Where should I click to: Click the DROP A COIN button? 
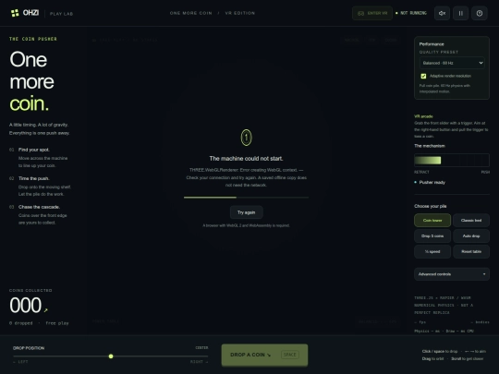click(x=264, y=355)
